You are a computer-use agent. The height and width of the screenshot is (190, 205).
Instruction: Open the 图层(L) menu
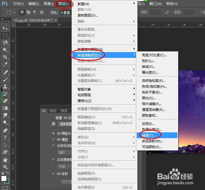point(64,4)
